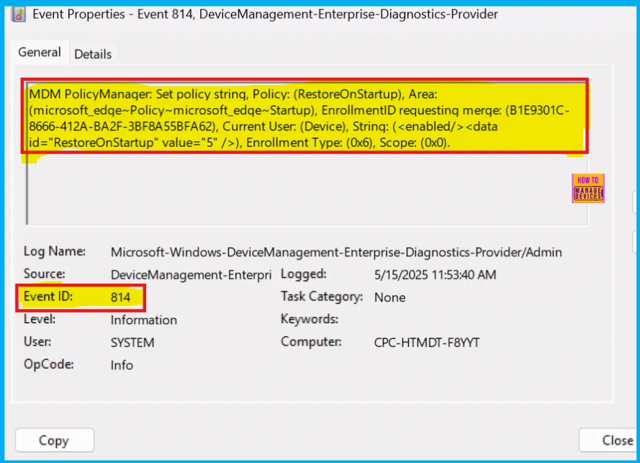Click the Copy button
This screenshot has width=640, height=463.
pyautogui.click(x=54, y=440)
